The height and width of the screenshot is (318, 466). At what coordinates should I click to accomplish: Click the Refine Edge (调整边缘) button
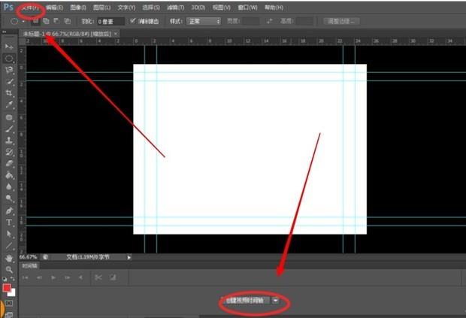341,21
